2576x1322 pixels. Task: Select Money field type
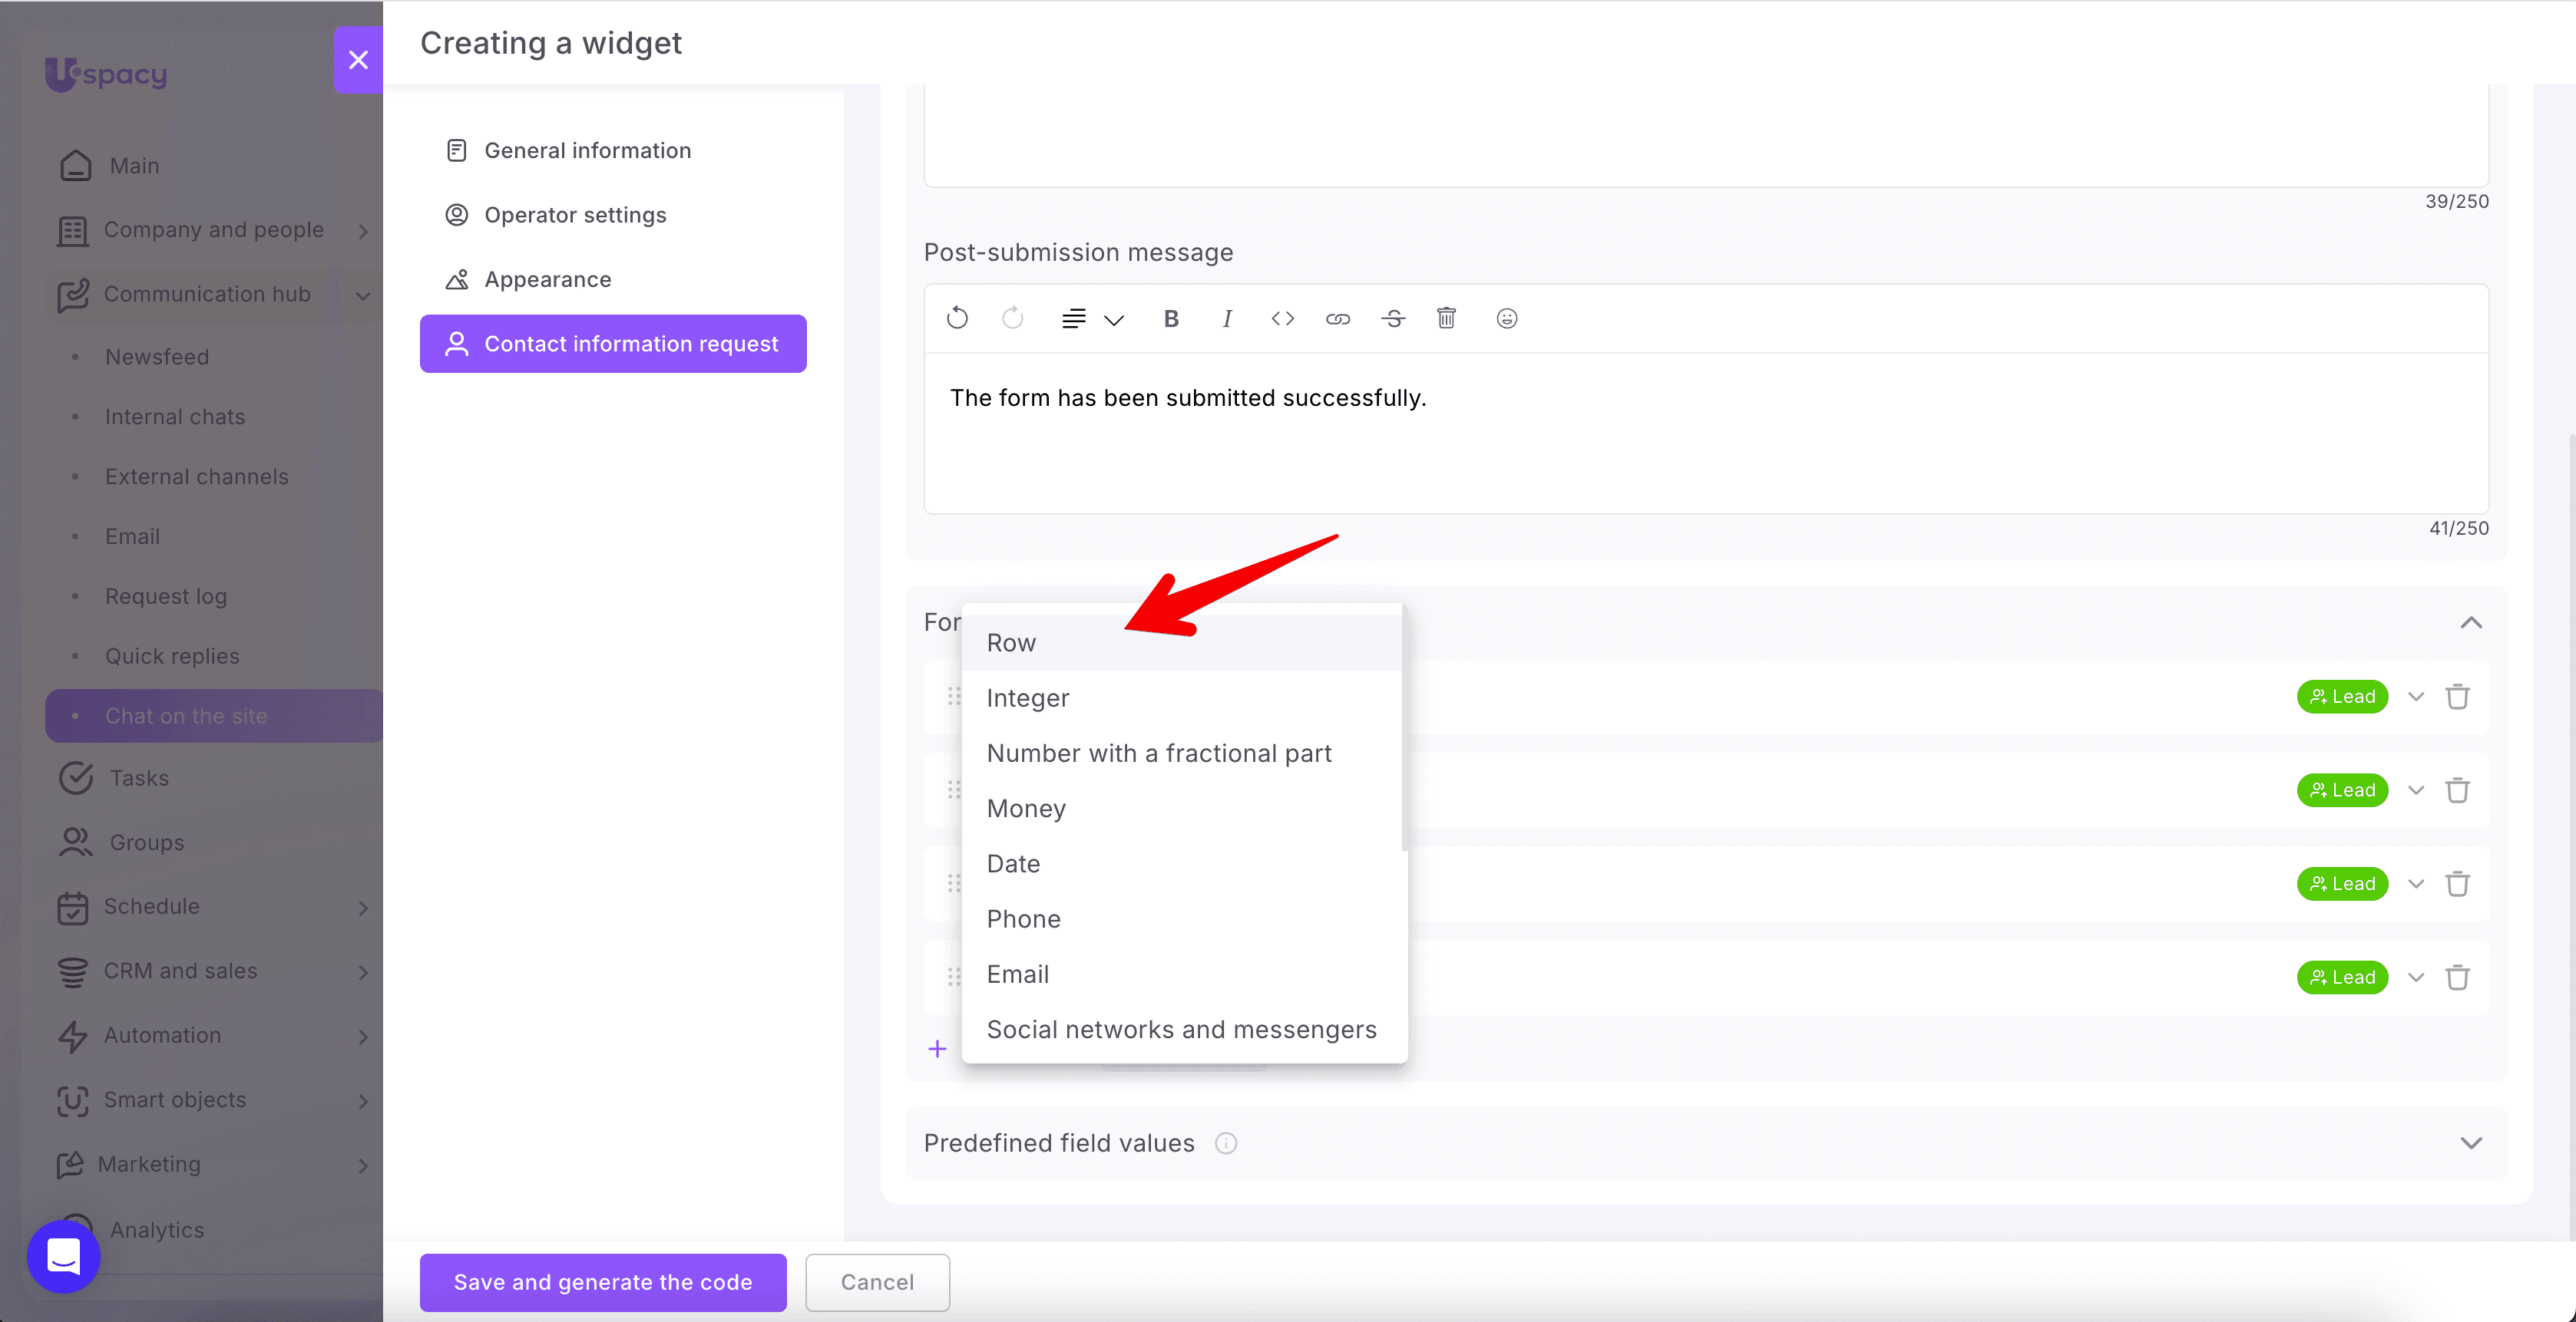1182,809
